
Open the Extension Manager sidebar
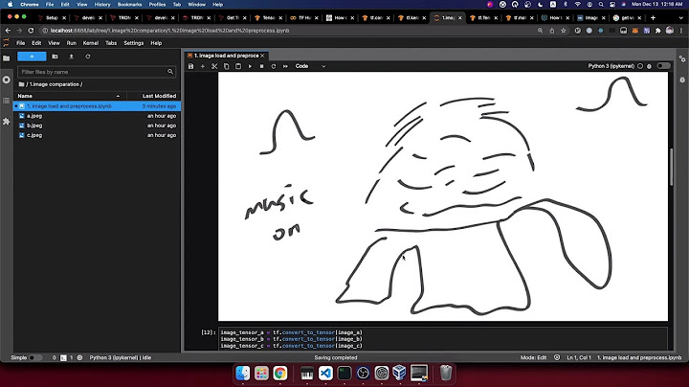point(6,122)
